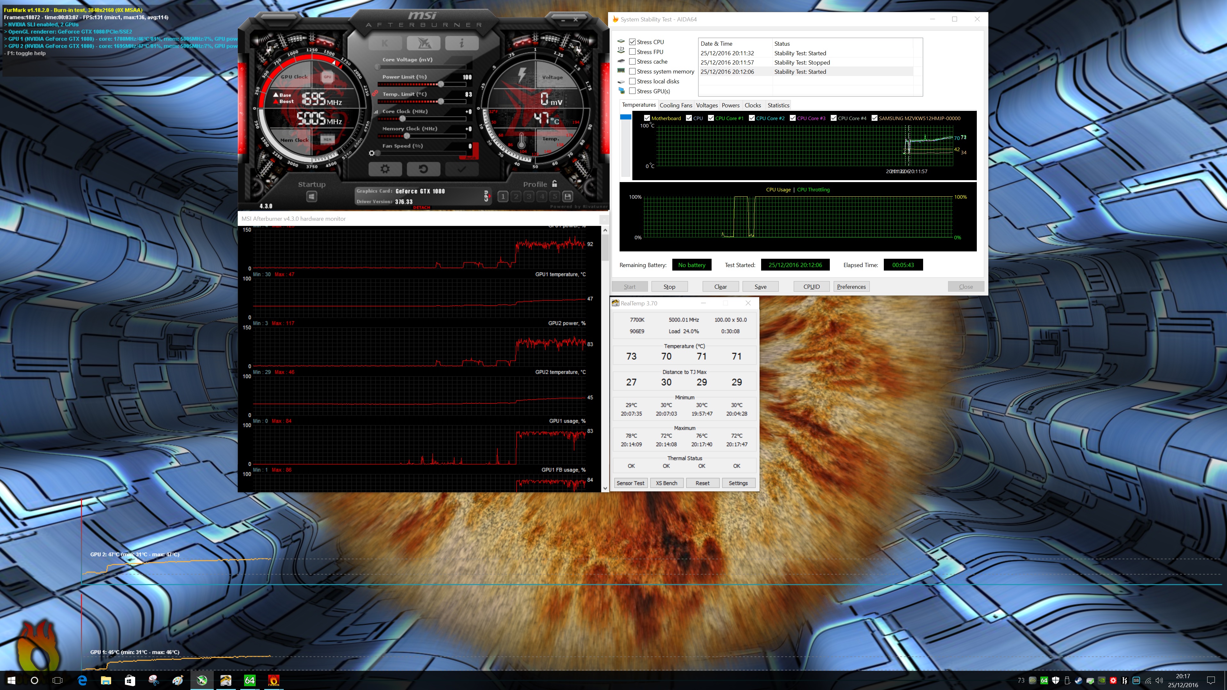Enable Stress system memory checkbox
The width and height of the screenshot is (1227, 690).
(x=633, y=72)
